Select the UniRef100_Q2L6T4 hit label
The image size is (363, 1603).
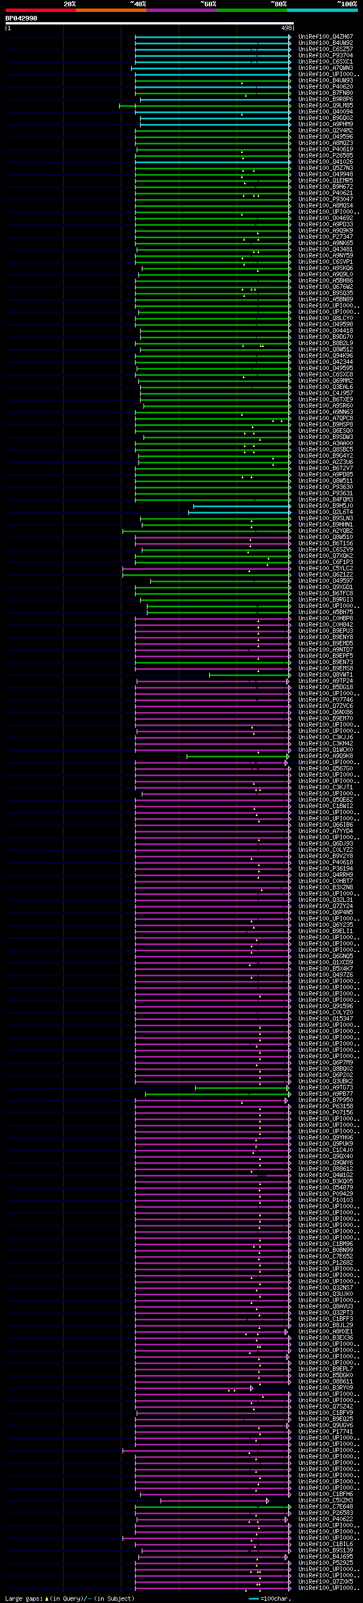click(x=326, y=512)
